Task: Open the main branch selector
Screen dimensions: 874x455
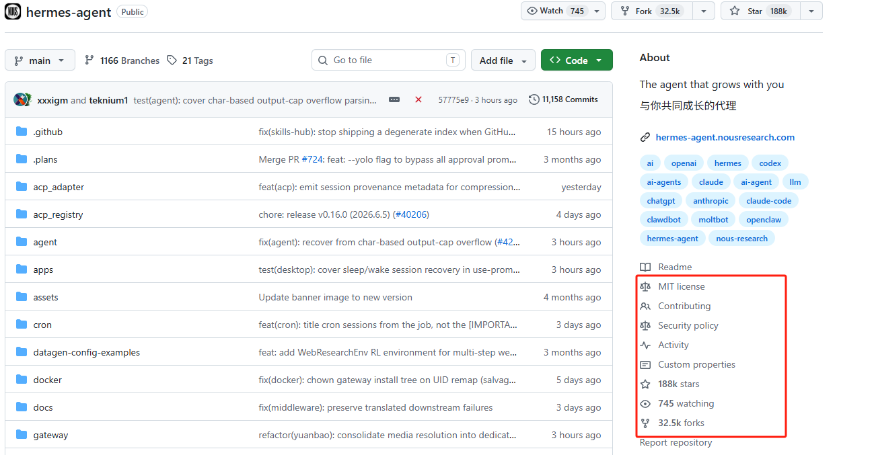Action: (x=39, y=60)
